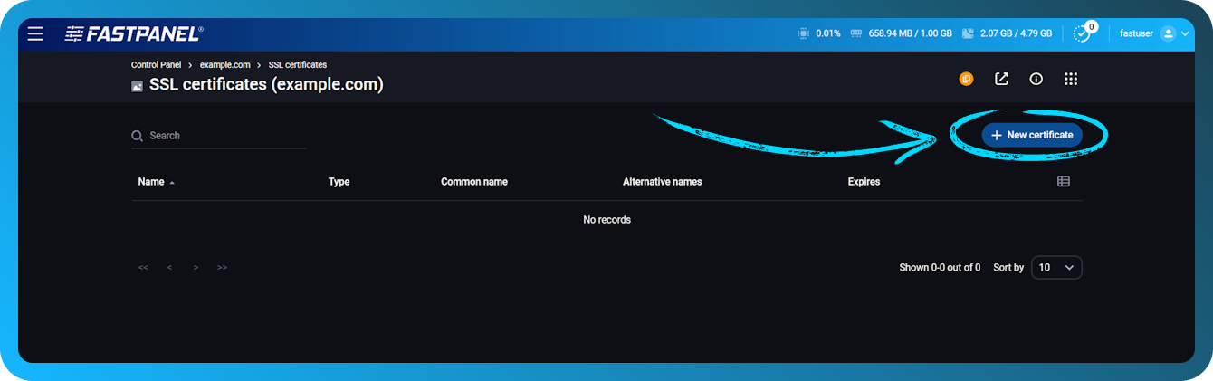
Task: Show the site information icon
Action: coord(1036,79)
